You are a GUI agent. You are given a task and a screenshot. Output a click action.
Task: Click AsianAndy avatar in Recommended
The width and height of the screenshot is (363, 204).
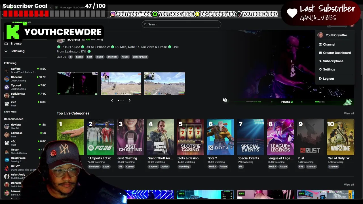7,176
